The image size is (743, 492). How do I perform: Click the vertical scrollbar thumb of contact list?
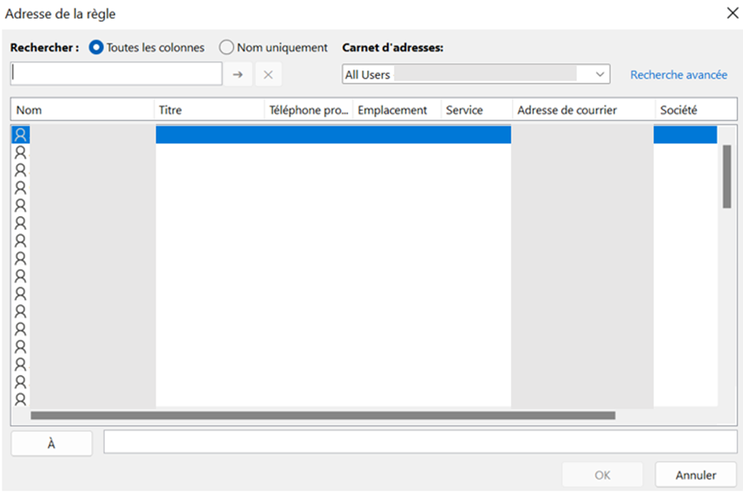(727, 177)
